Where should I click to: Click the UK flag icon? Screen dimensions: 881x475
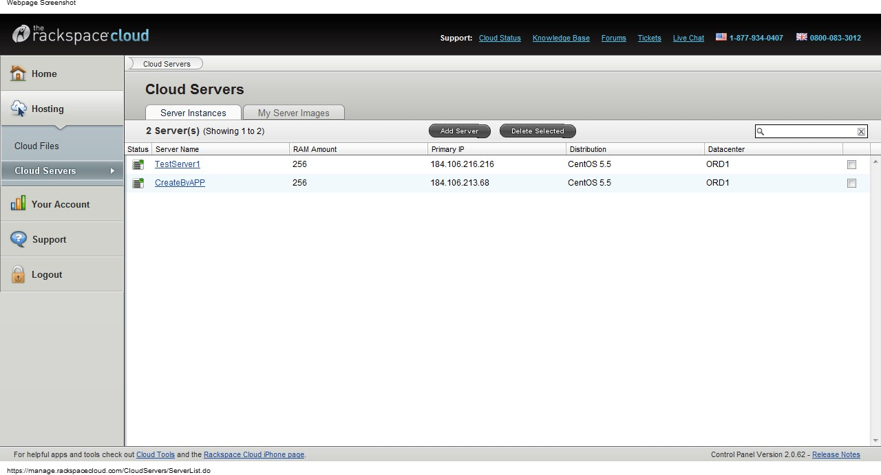coord(802,37)
